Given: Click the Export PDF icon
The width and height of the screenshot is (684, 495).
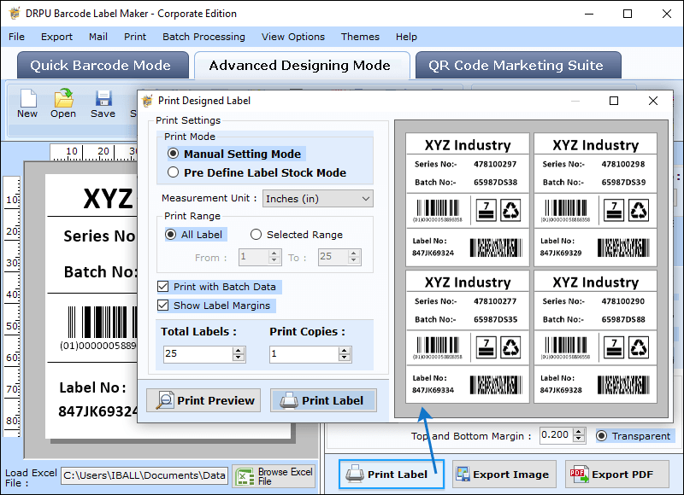Looking at the screenshot, I should [579, 475].
